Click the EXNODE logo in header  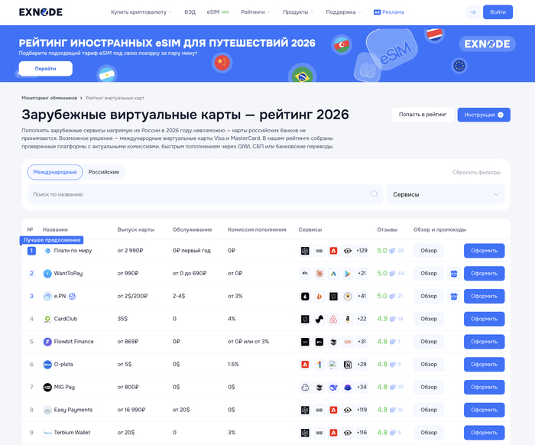pos(41,12)
